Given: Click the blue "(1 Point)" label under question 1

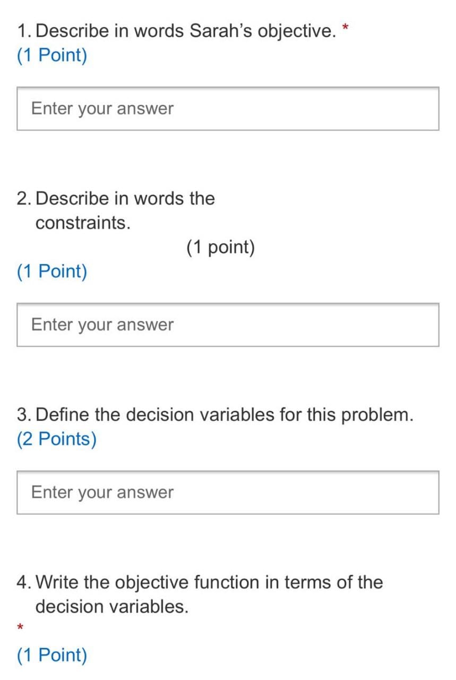Looking at the screenshot, I should coord(52,55).
